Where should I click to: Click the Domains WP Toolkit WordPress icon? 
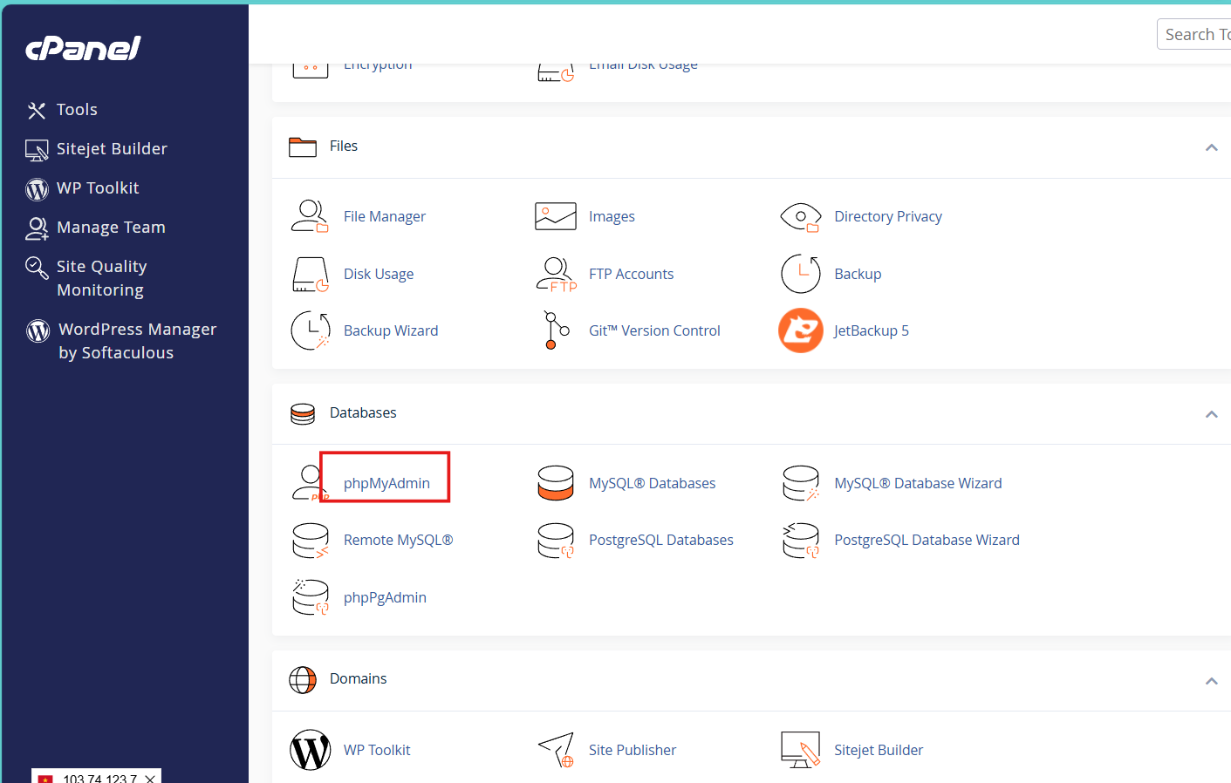coord(311,750)
